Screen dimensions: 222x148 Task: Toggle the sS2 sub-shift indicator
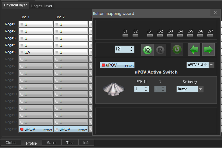(160, 35)
